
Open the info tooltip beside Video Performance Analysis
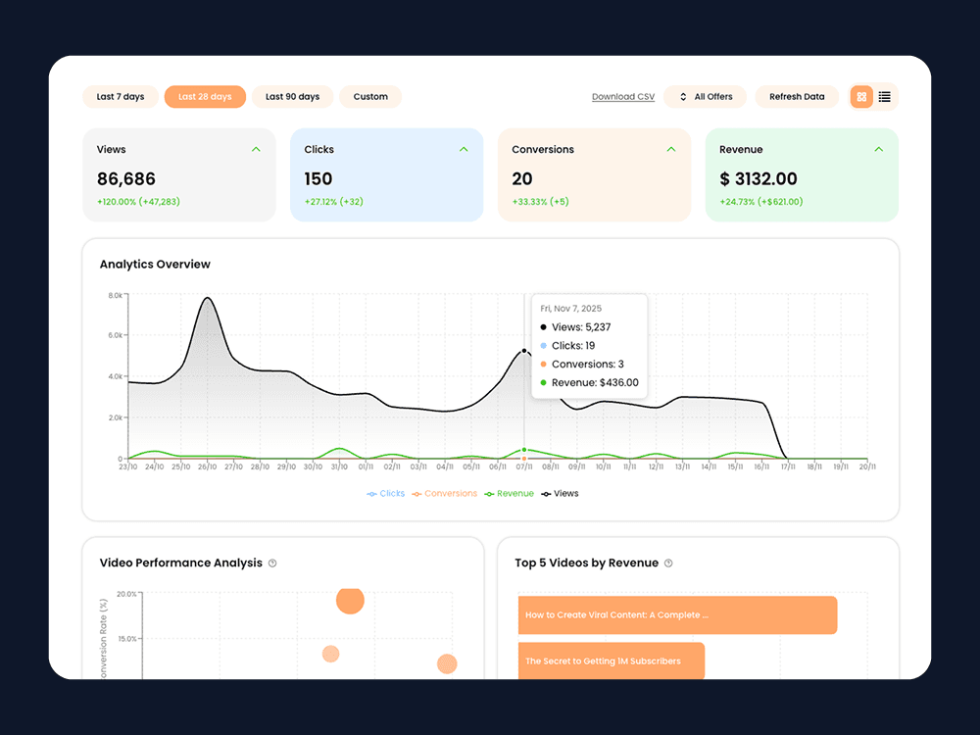point(273,563)
